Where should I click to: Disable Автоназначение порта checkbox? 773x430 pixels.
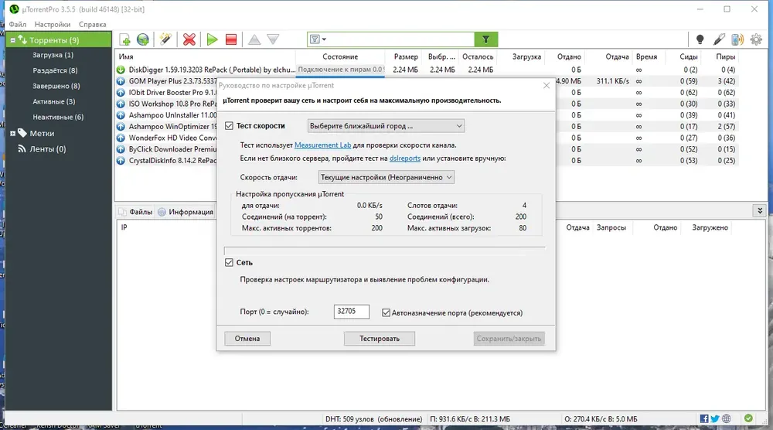click(x=386, y=312)
